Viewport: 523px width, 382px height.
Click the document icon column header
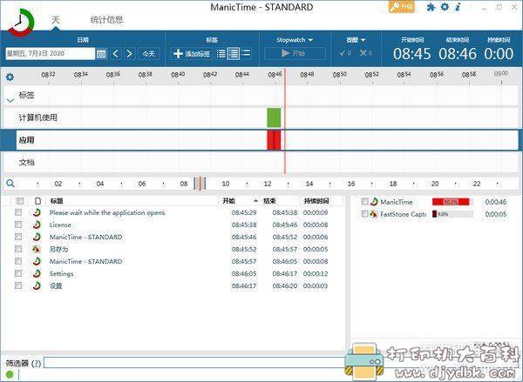[x=37, y=201]
